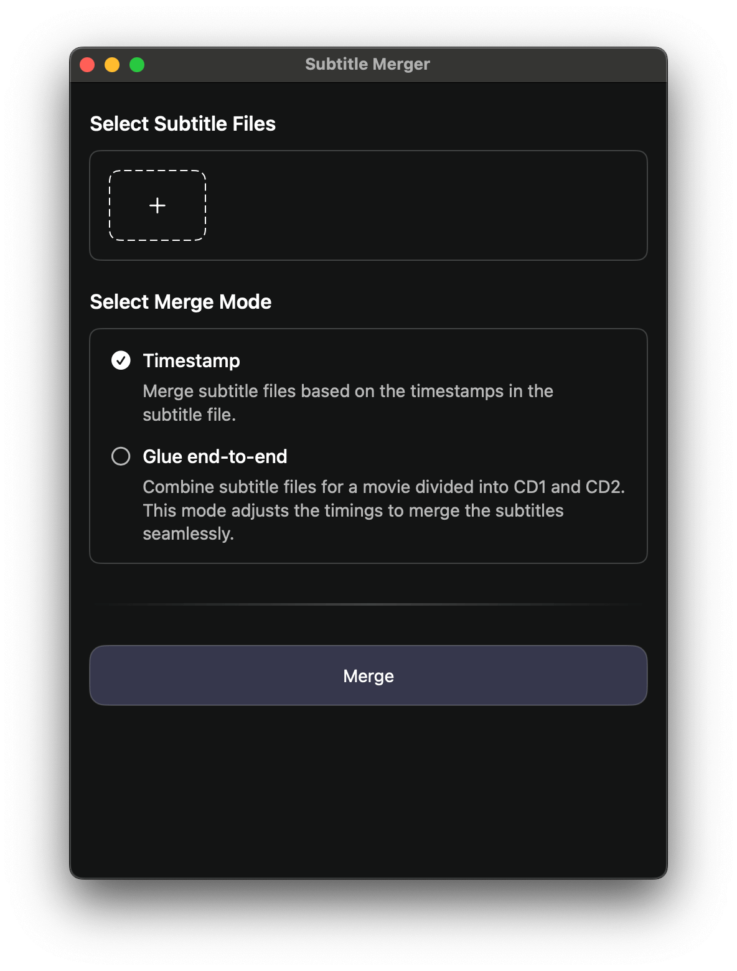Click the Glue end-to-end description paragraph

pos(383,510)
